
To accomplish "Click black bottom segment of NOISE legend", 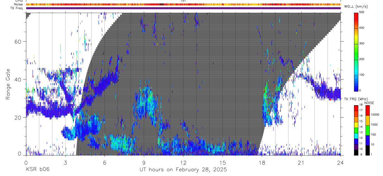I will point(368,150).
